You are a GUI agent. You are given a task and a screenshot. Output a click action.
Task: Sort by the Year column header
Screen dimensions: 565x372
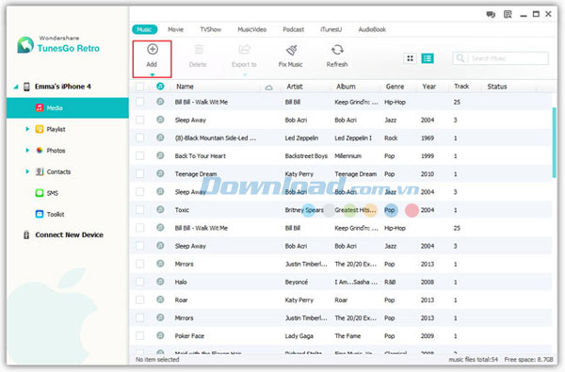coord(429,87)
